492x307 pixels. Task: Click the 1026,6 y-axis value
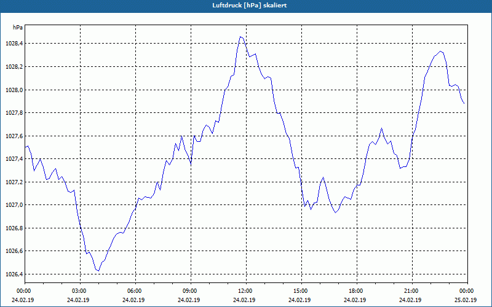click(x=14, y=251)
